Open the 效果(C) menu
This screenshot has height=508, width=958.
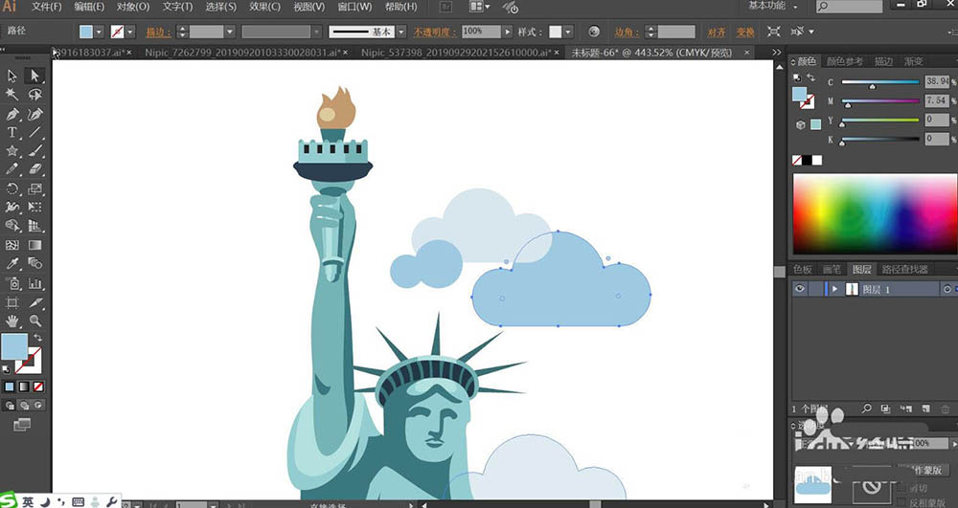[x=264, y=7]
